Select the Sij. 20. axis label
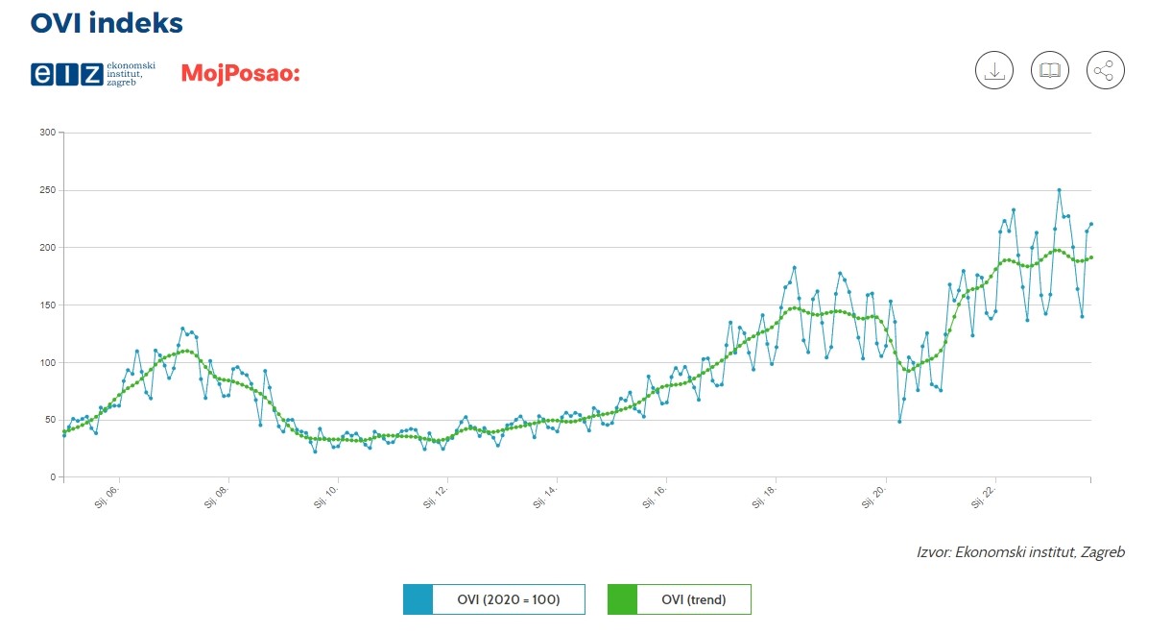This screenshot has width=1171, height=634. (875, 497)
